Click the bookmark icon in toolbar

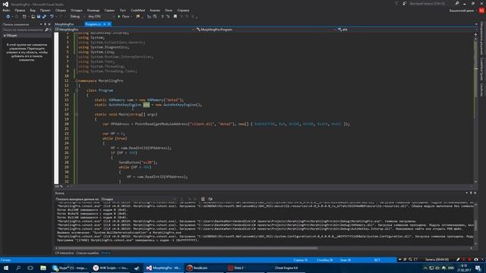pyautogui.click(x=175, y=17)
